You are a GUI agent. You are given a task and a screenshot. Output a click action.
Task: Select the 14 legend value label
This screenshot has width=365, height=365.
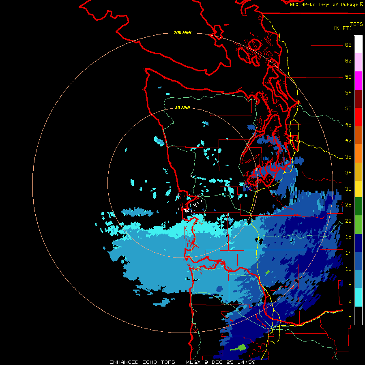348,253
